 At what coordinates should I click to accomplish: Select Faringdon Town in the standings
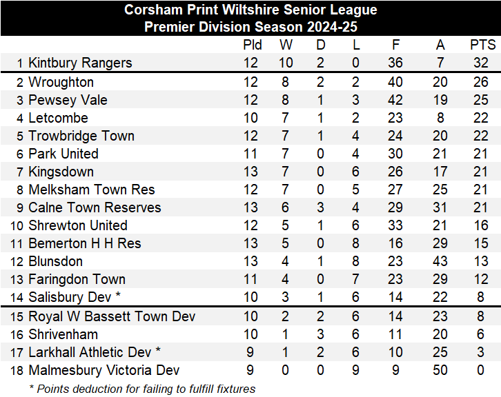77,279
